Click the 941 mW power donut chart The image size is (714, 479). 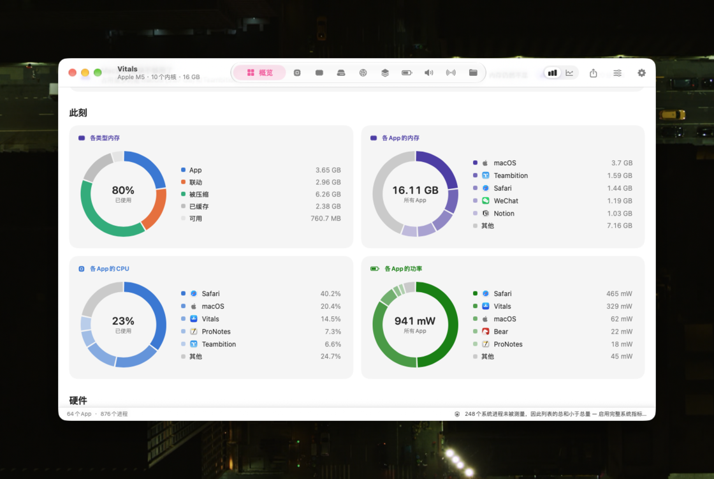[x=415, y=325]
